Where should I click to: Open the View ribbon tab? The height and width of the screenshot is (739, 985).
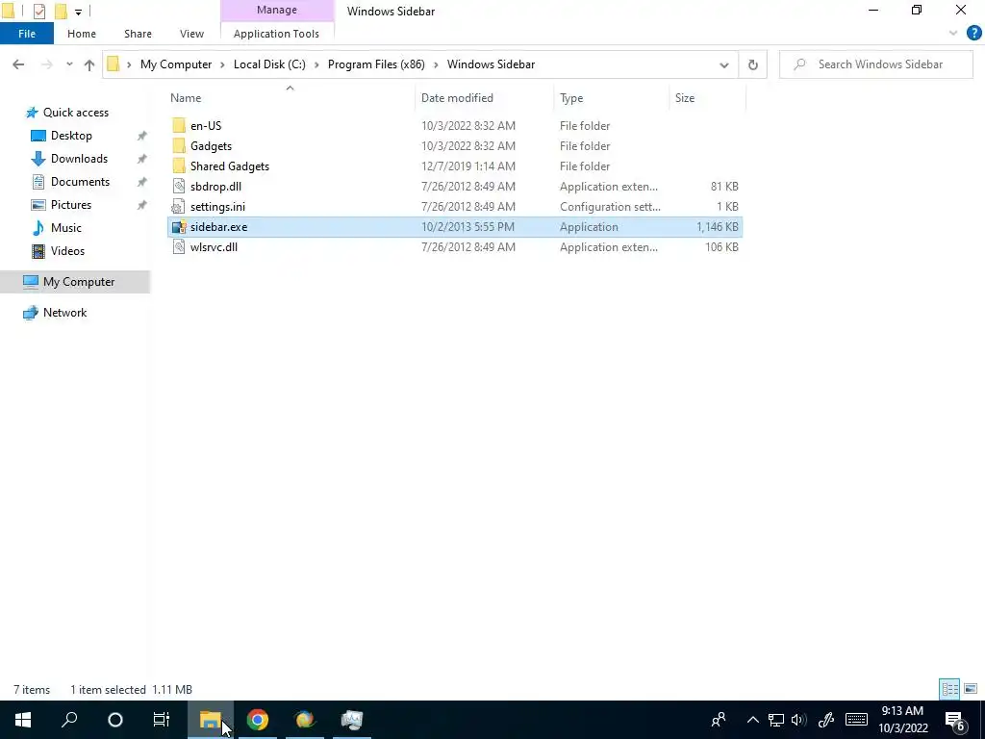click(191, 34)
